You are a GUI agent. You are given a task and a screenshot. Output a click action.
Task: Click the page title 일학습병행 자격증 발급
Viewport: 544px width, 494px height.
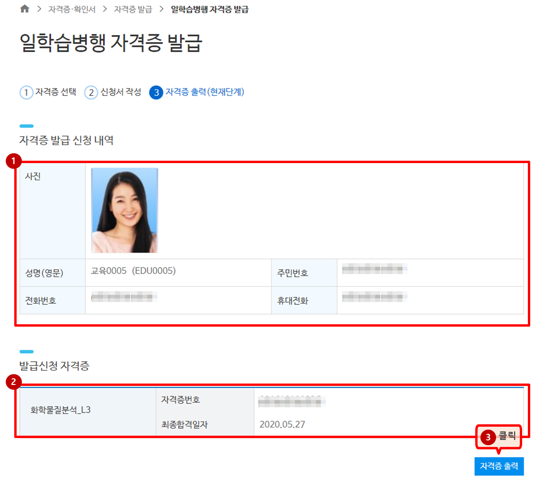click(111, 43)
